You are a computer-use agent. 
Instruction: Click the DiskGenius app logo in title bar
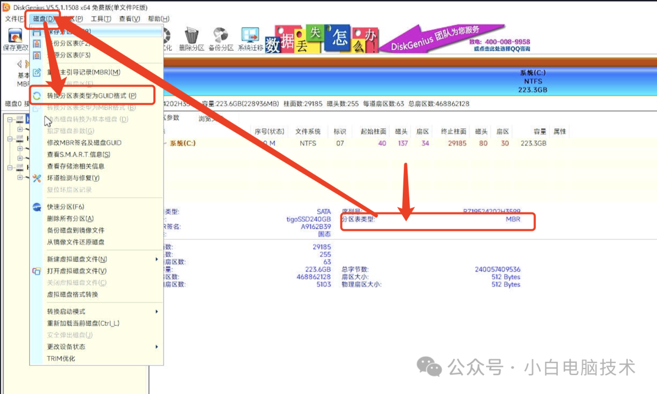tap(6, 7)
